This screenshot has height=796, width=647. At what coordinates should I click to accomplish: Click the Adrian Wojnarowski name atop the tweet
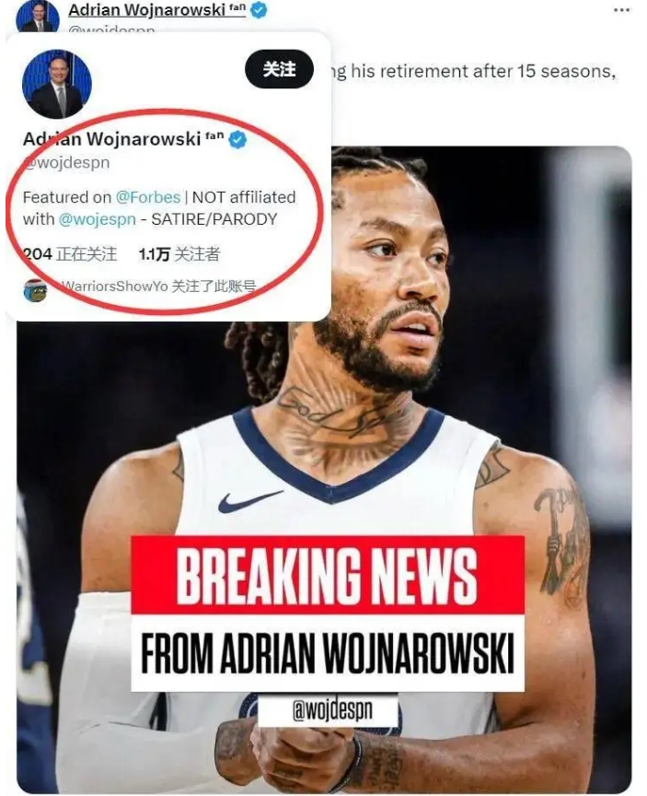(x=156, y=9)
